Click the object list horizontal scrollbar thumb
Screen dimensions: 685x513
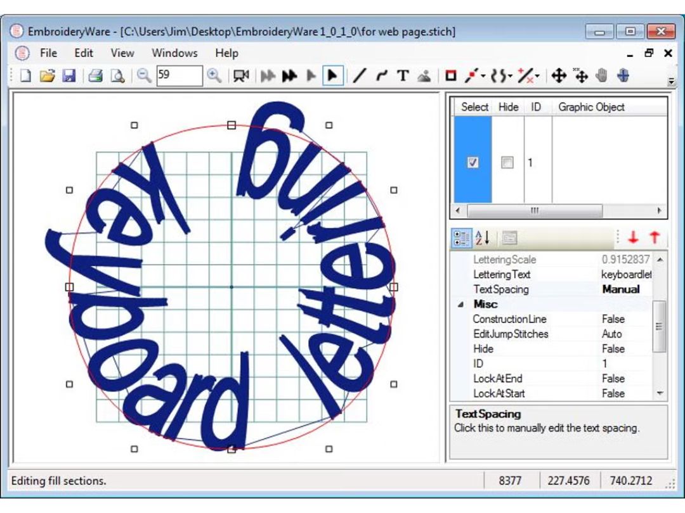[535, 211]
